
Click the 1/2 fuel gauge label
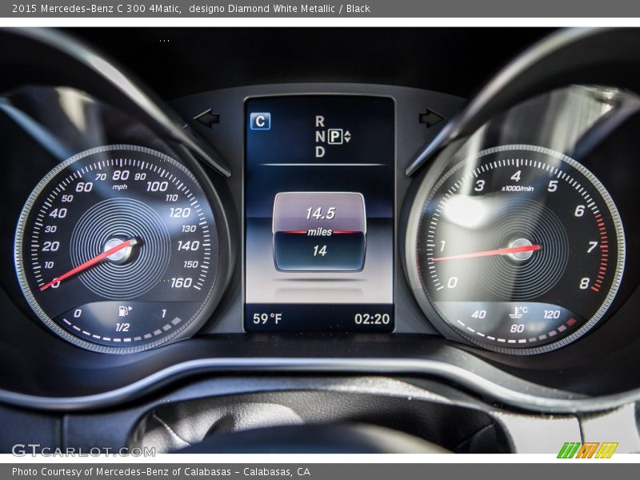[122, 327]
